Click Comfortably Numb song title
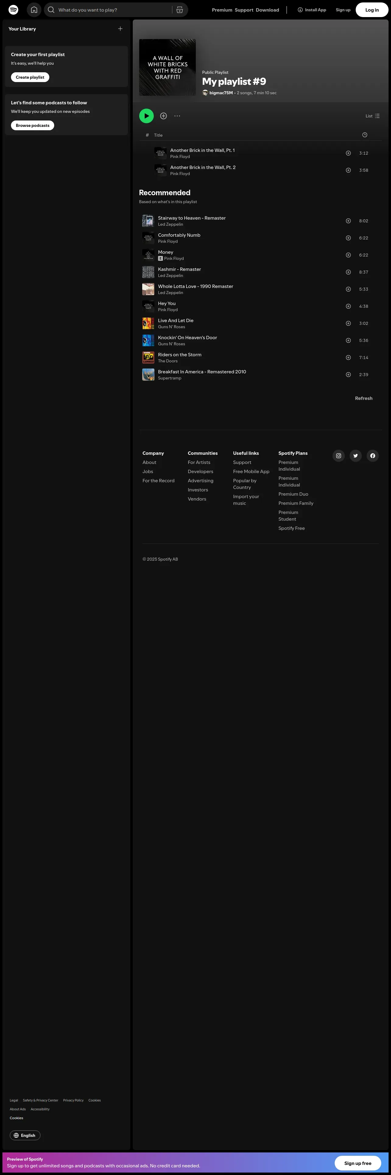 (x=179, y=235)
